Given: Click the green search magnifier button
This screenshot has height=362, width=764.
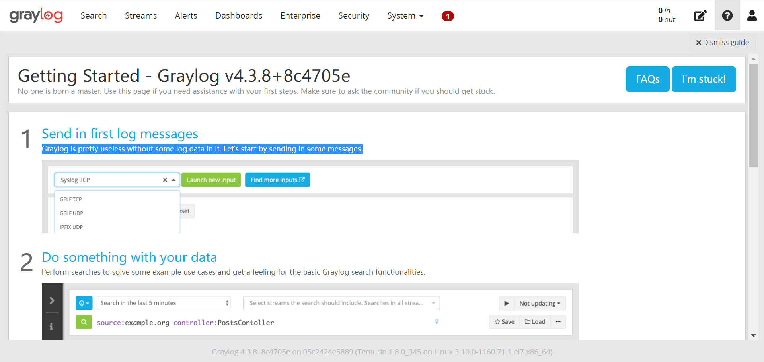Looking at the screenshot, I should point(84,322).
